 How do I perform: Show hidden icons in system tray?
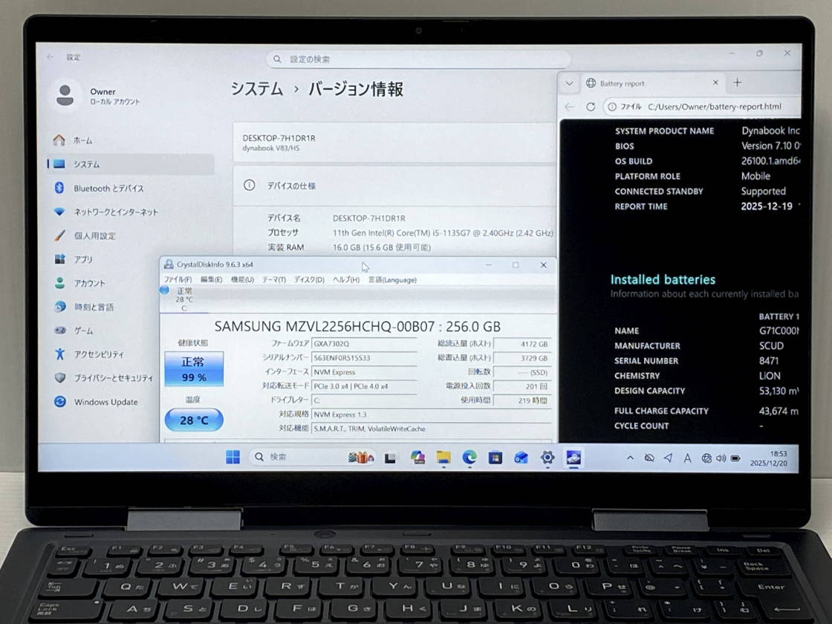pyautogui.click(x=630, y=458)
